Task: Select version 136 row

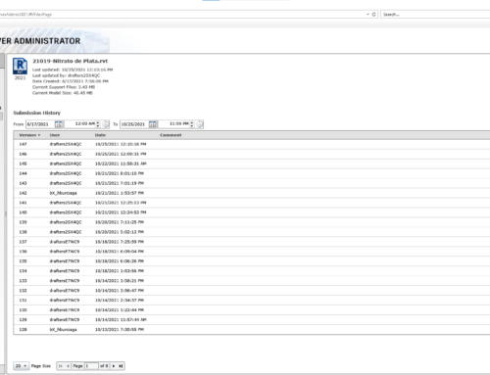Action: tap(252, 252)
